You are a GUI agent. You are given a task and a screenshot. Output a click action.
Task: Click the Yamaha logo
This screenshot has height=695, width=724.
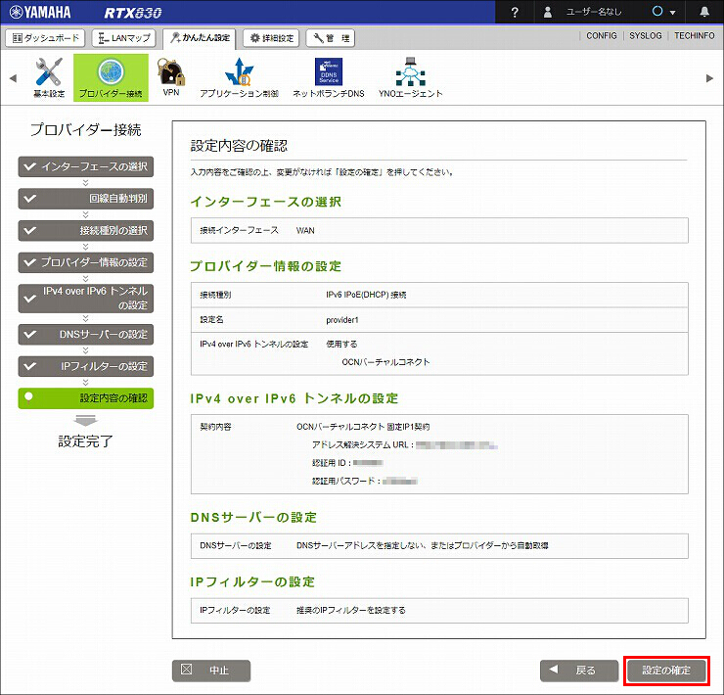pos(40,12)
